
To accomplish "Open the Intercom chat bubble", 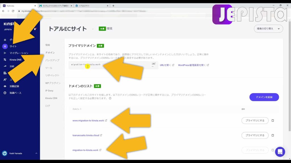I will point(280,152).
